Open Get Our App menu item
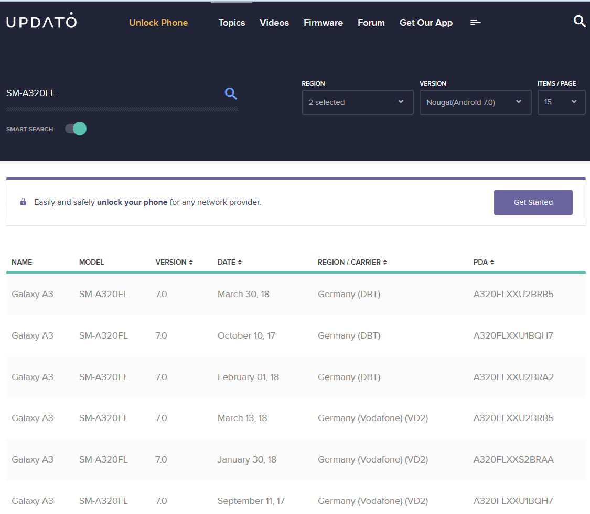The width and height of the screenshot is (590, 514). pyautogui.click(x=426, y=23)
